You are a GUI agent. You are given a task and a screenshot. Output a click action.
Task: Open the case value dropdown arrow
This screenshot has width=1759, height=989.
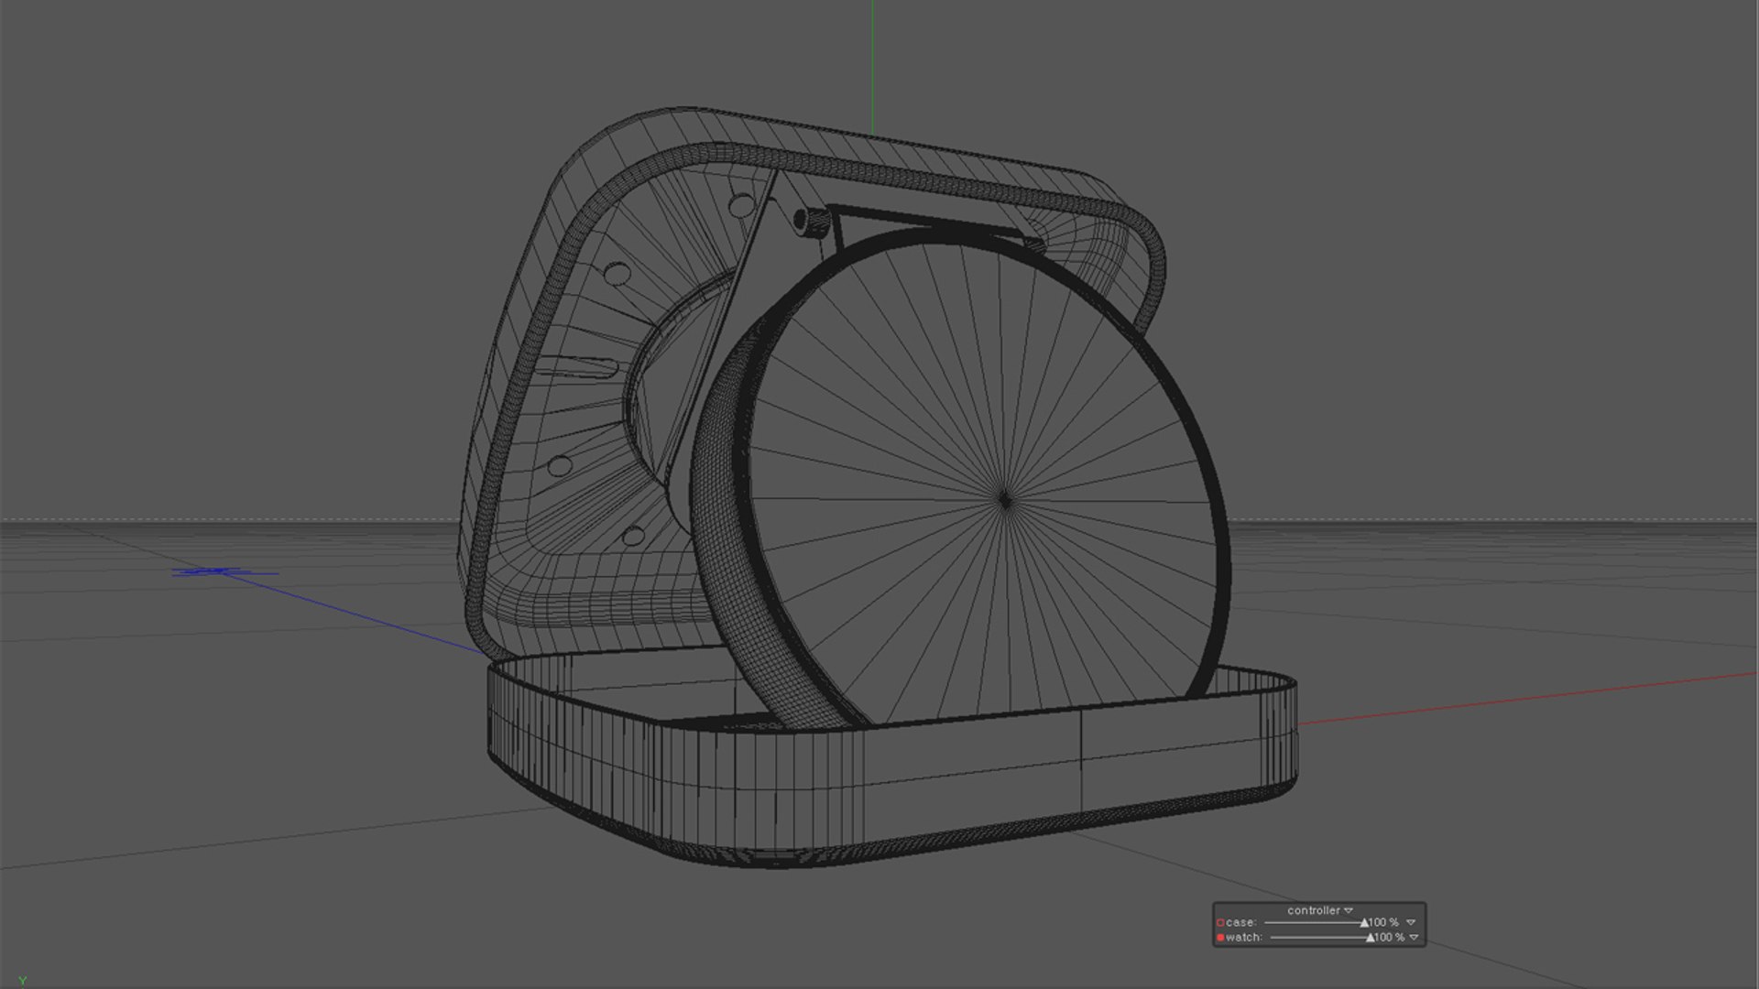tap(1411, 922)
